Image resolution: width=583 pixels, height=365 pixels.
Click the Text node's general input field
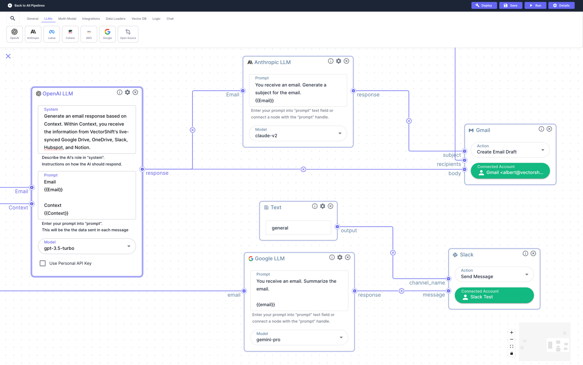pos(298,228)
